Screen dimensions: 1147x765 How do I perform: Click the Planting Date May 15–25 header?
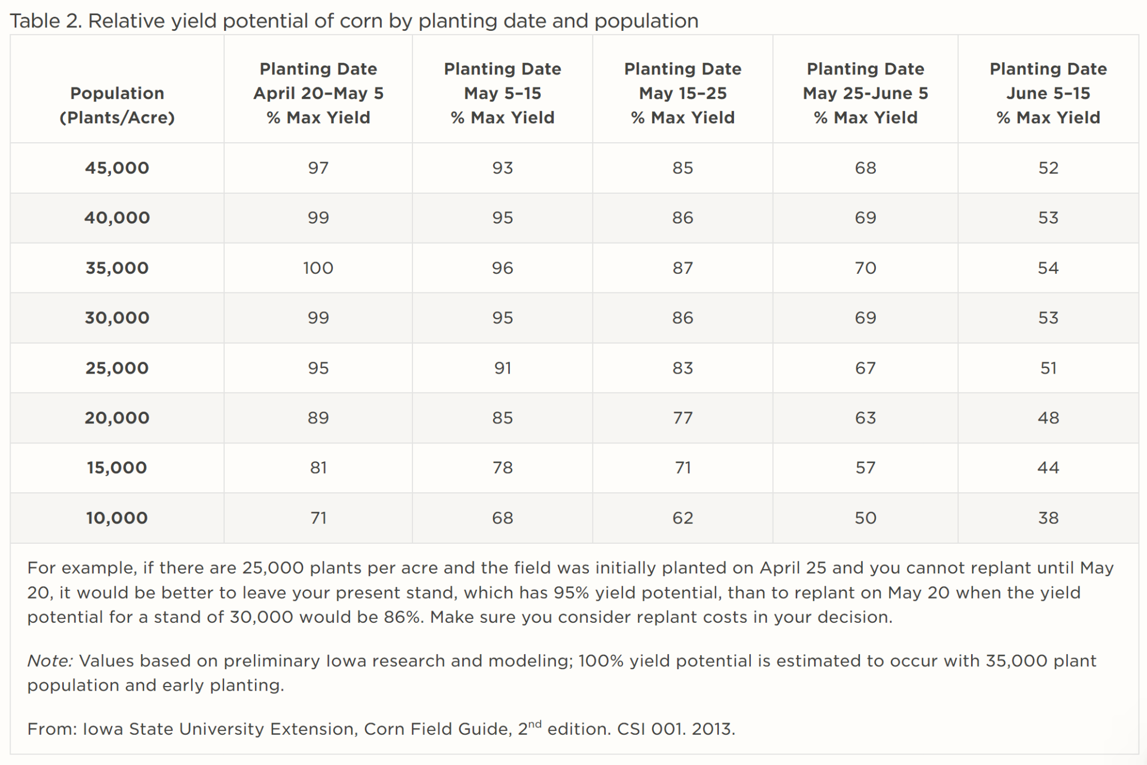pyautogui.click(x=682, y=93)
